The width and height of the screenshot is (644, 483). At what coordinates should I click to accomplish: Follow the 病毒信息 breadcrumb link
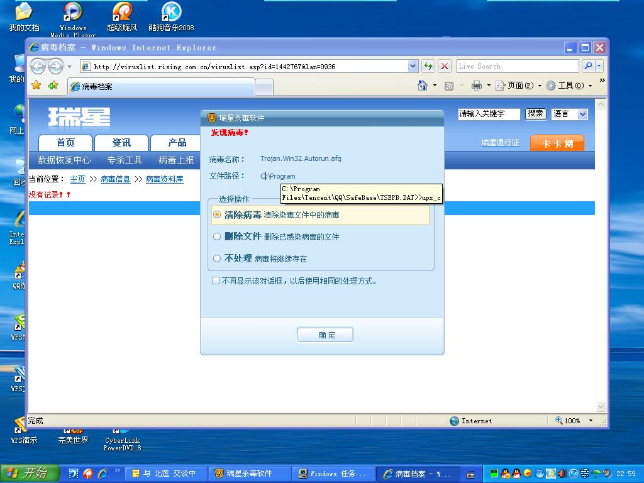[115, 179]
